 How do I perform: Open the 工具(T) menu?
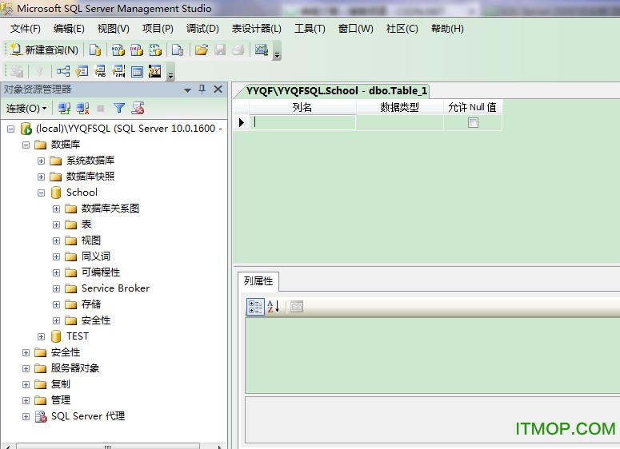[310, 29]
